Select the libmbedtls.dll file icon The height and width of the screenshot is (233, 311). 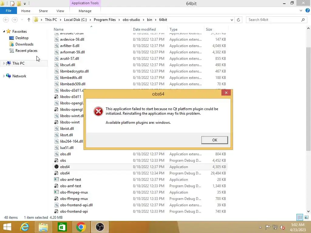pyautogui.click(x=56, y=77)
